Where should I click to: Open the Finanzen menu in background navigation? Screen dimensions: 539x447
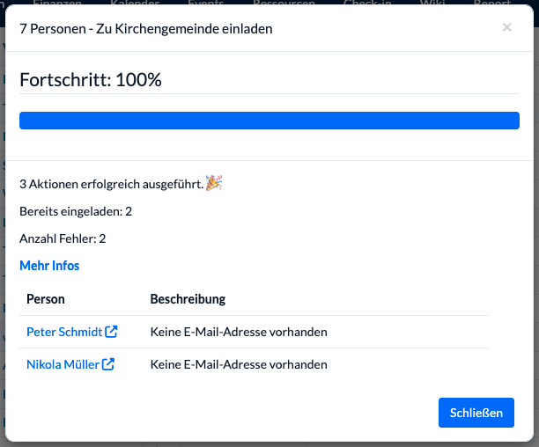[x=57, y=4]
